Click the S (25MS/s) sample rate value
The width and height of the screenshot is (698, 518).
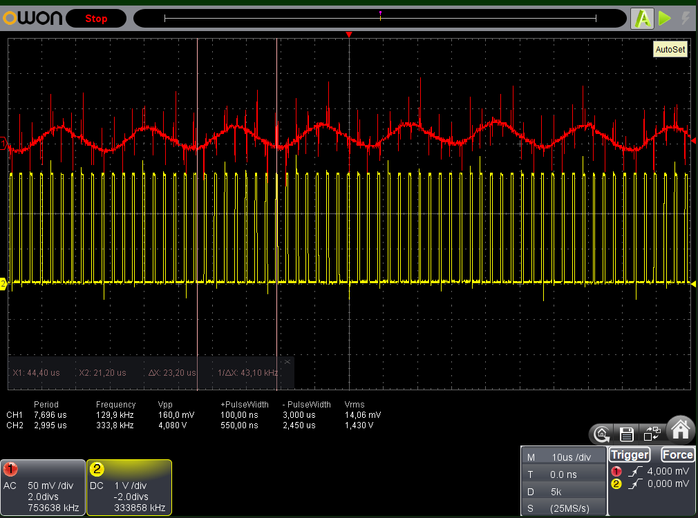[569, 508]
